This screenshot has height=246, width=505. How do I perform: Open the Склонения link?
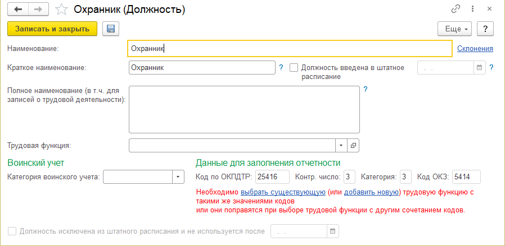coord(475,49)
